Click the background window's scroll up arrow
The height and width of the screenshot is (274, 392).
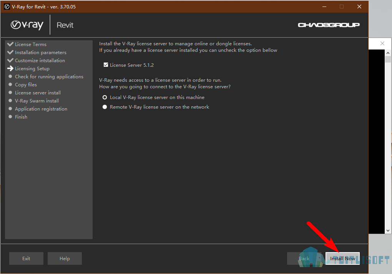click(388, 53)
